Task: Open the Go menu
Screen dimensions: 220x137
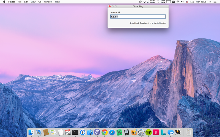Action: 40,2
